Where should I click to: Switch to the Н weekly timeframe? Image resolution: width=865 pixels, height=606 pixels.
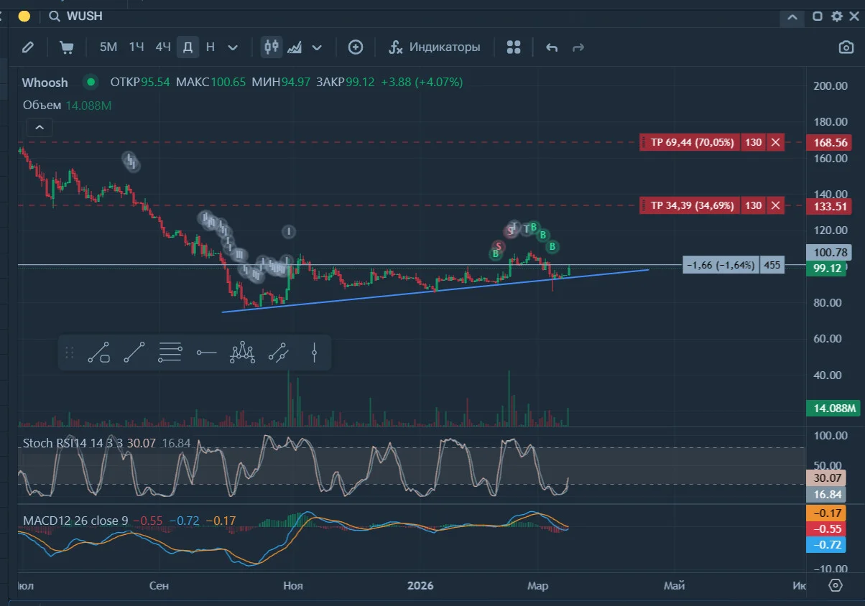point(211,47)
